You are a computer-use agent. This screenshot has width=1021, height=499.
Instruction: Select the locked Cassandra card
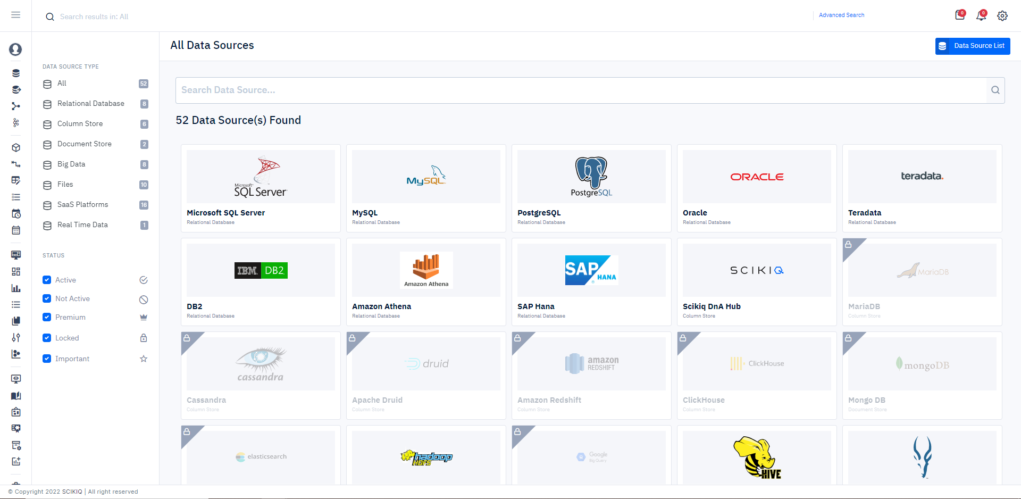click(x=261, y=376)
